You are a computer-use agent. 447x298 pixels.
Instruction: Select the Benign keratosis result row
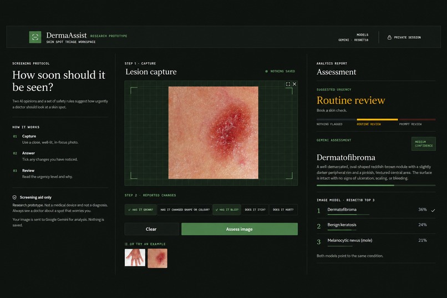point(376,226)
